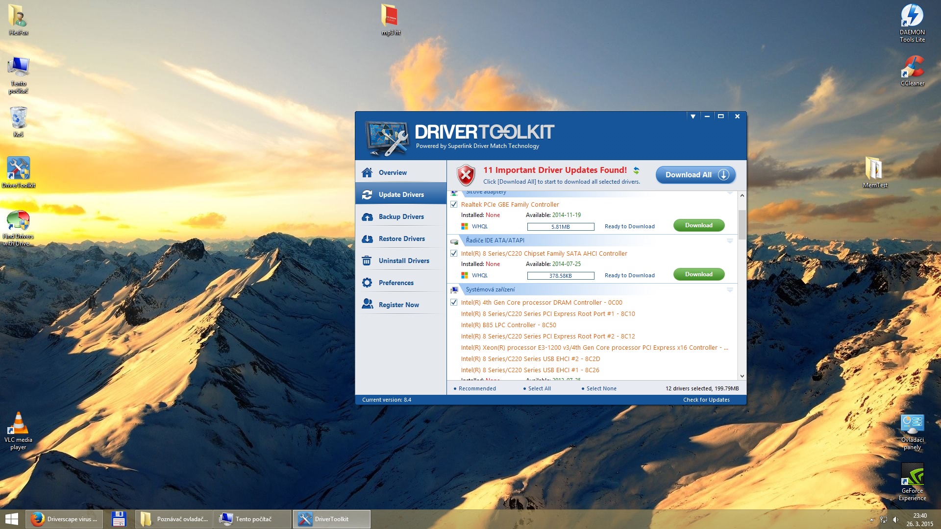
Task: Click the green refresh icon beside updates heading
Action: 636,170
